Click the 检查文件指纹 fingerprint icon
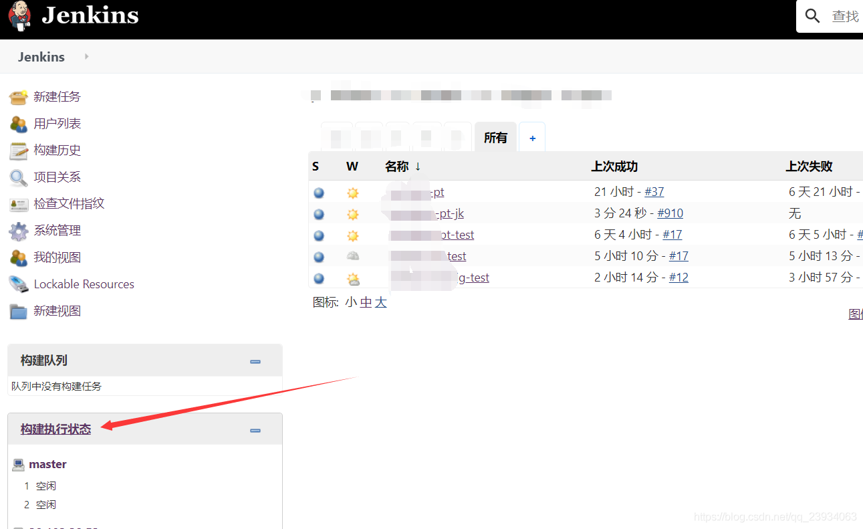The width and height of the screenshot is (863, 529). (18, 204)
